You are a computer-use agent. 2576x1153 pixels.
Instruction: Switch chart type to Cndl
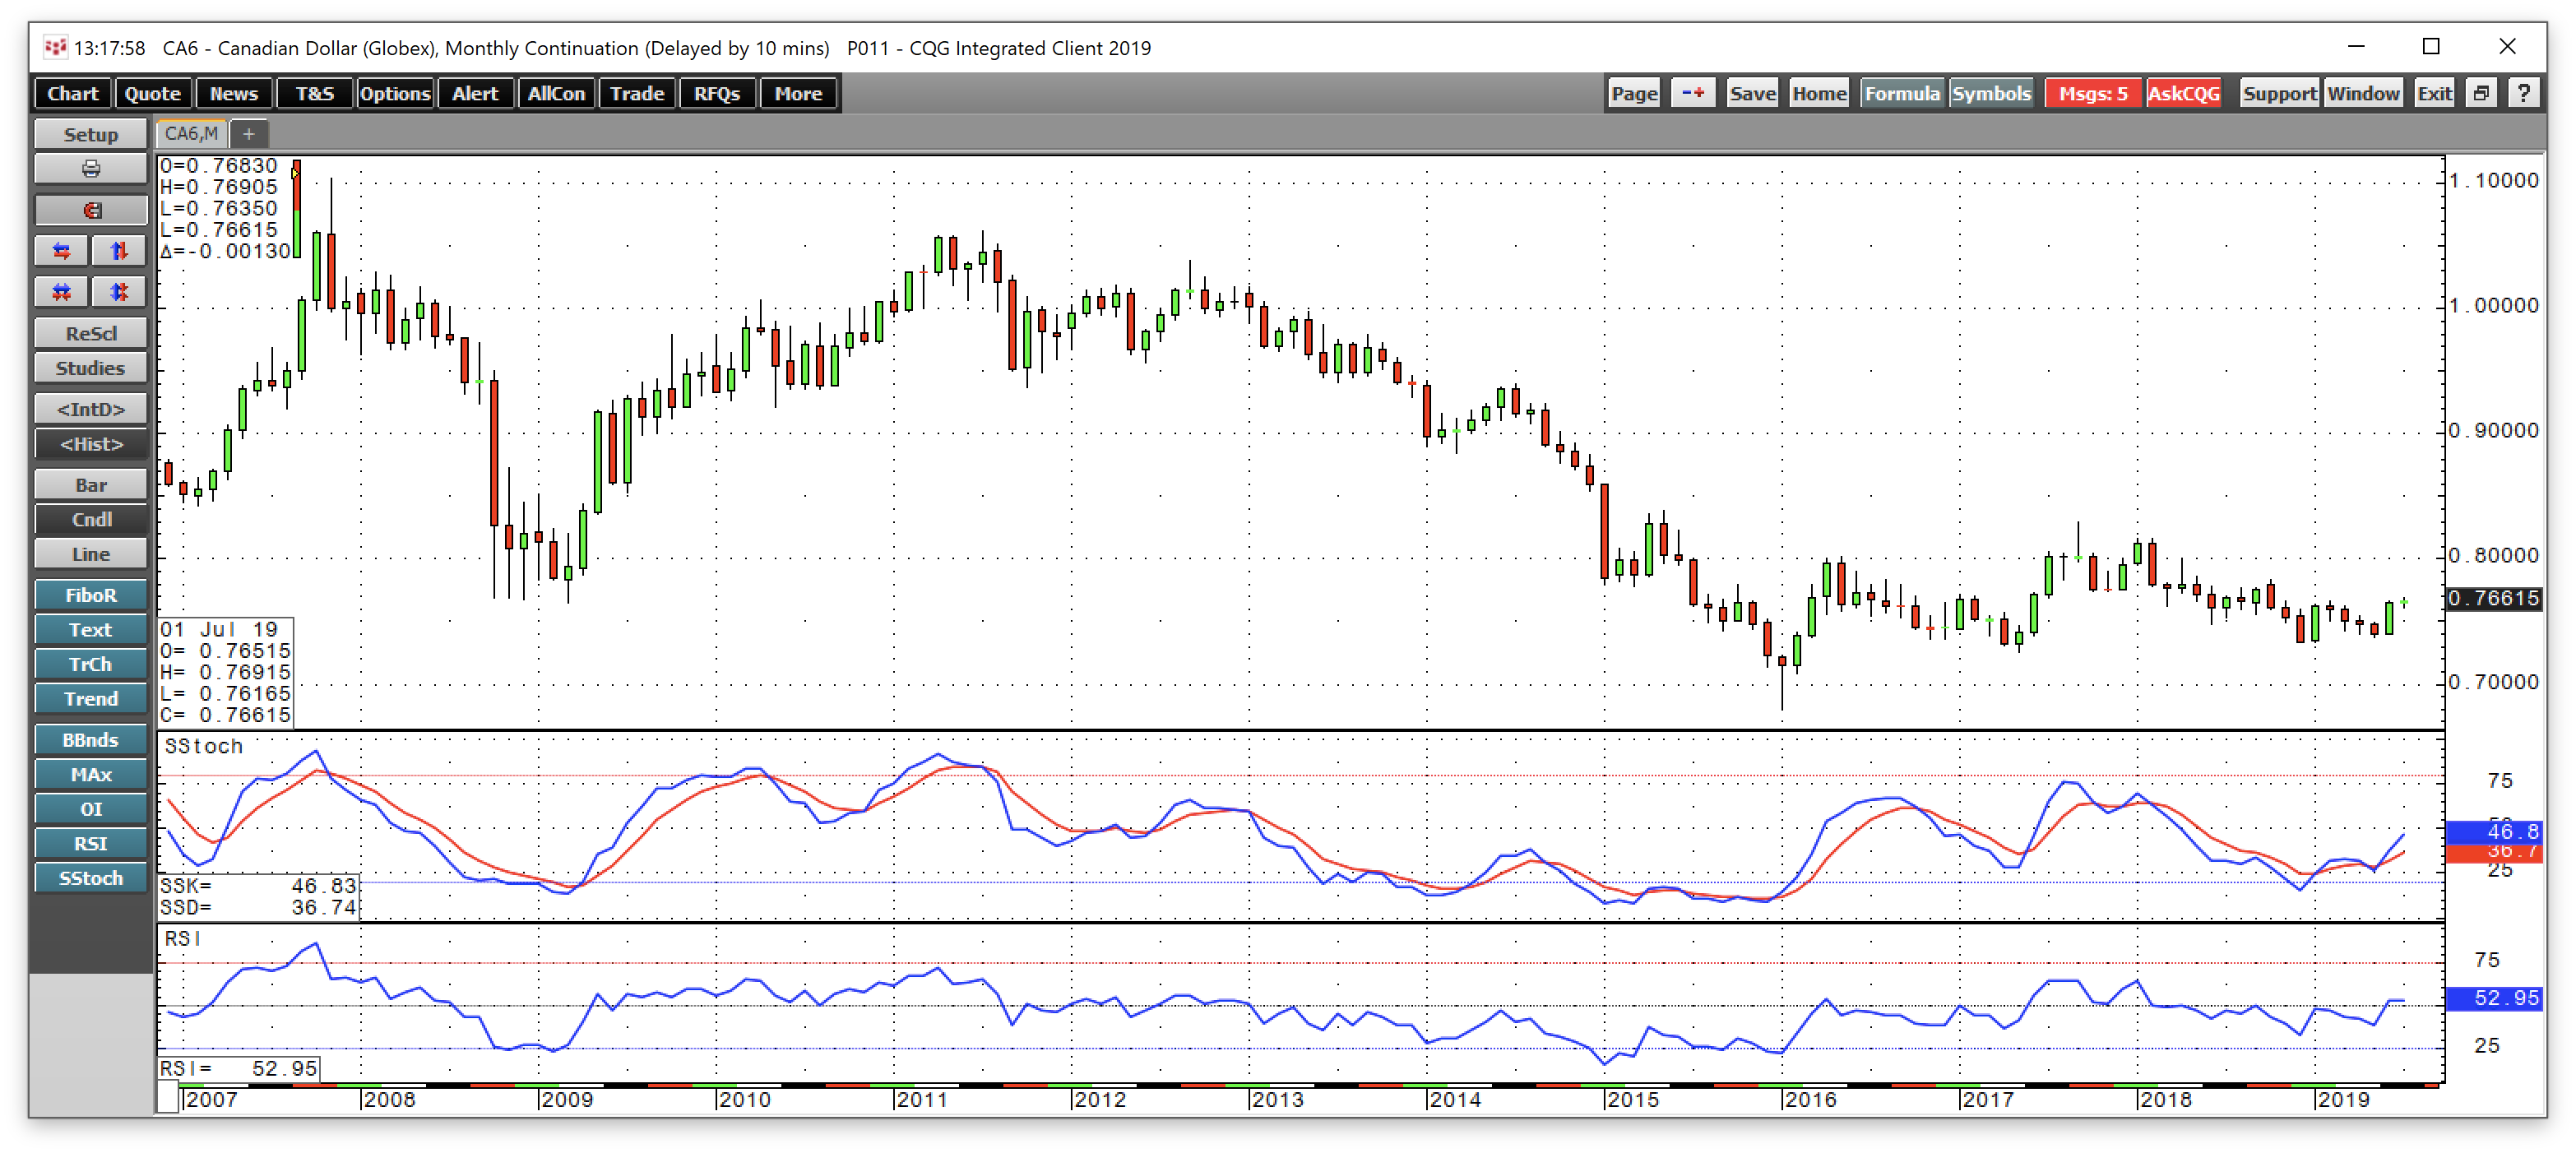(x=91, y=519)
